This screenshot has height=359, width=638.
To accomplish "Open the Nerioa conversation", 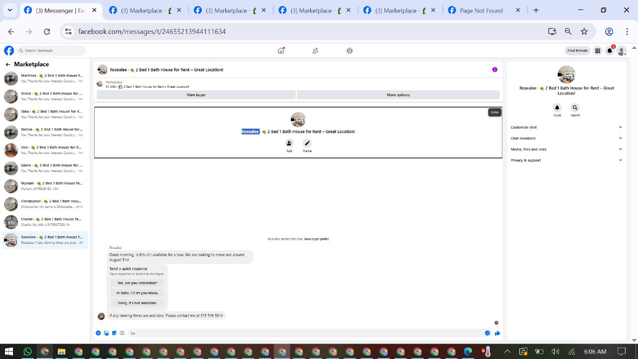I will [x=45, y=132].
